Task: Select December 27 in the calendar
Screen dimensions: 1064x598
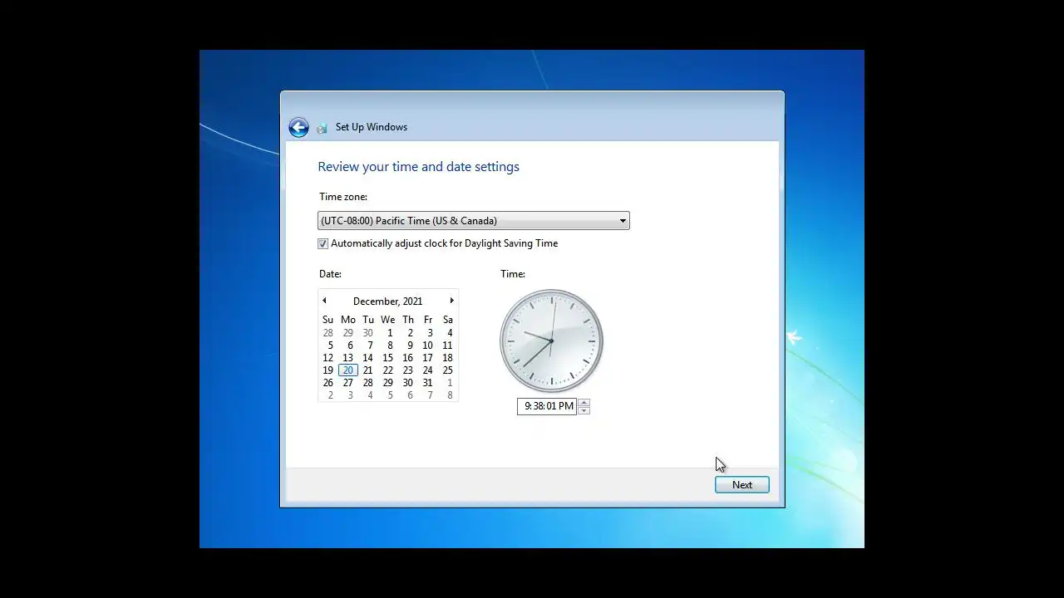Action: tap(348, 383)
